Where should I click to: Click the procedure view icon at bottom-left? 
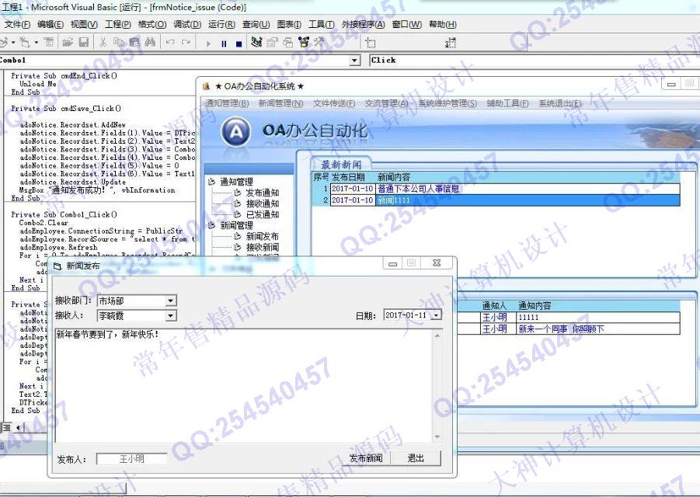click(6, 428)
